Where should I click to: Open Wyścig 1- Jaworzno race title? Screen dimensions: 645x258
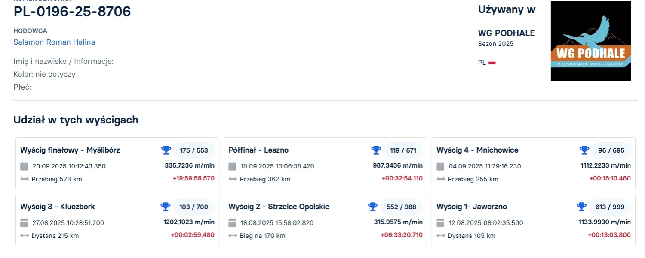coord(472,207)
